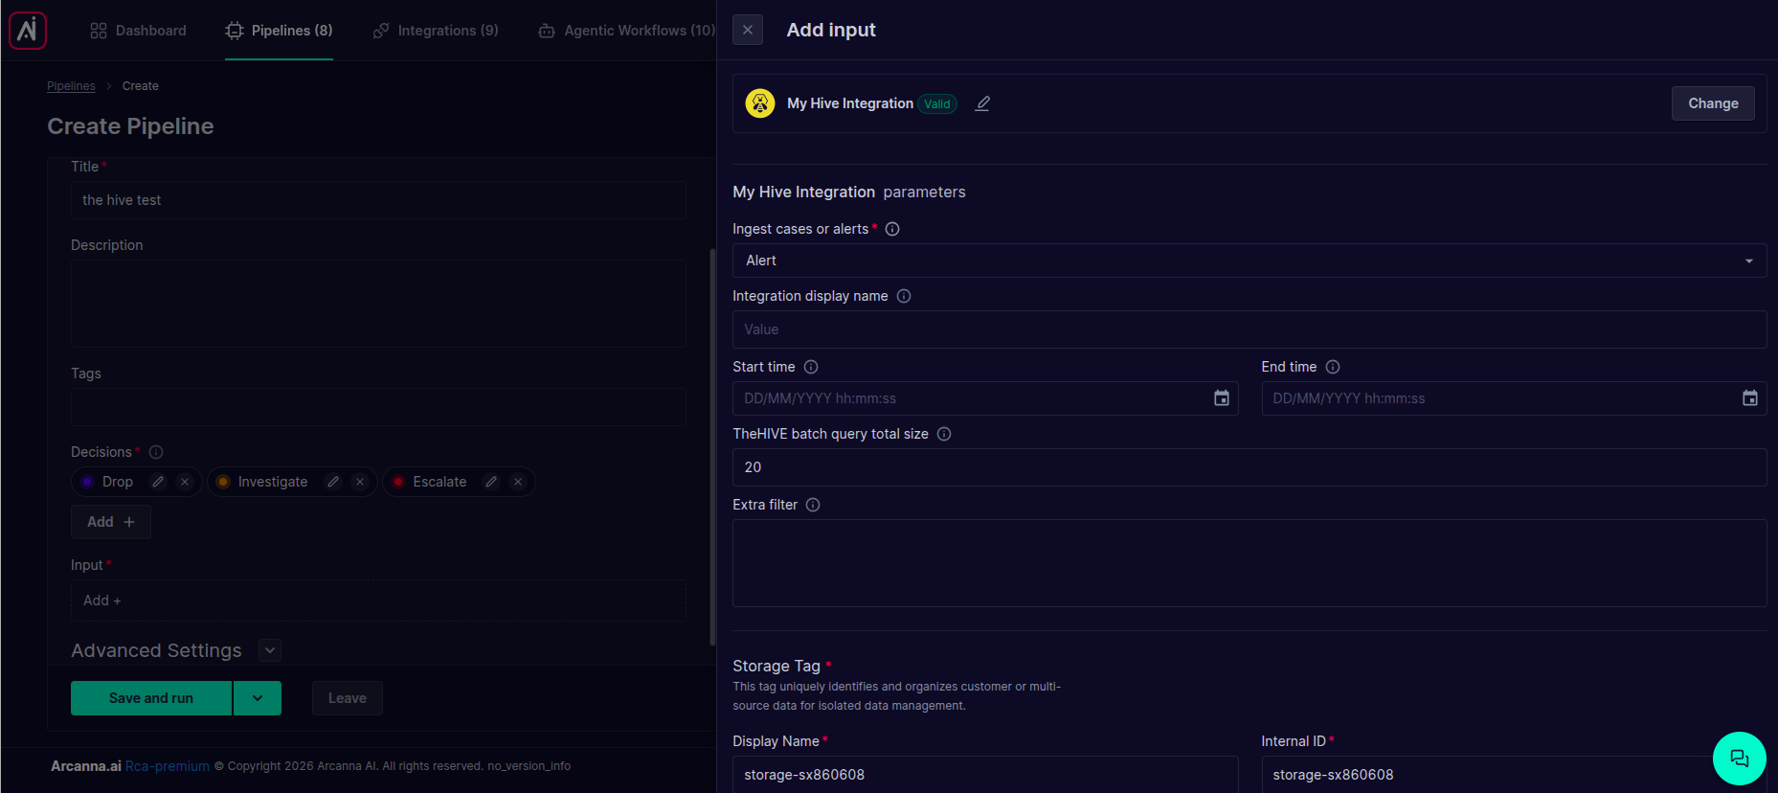Screen dimensions: 1778x793
Task: Show info for End time
Action: [x=1333, y=367]
